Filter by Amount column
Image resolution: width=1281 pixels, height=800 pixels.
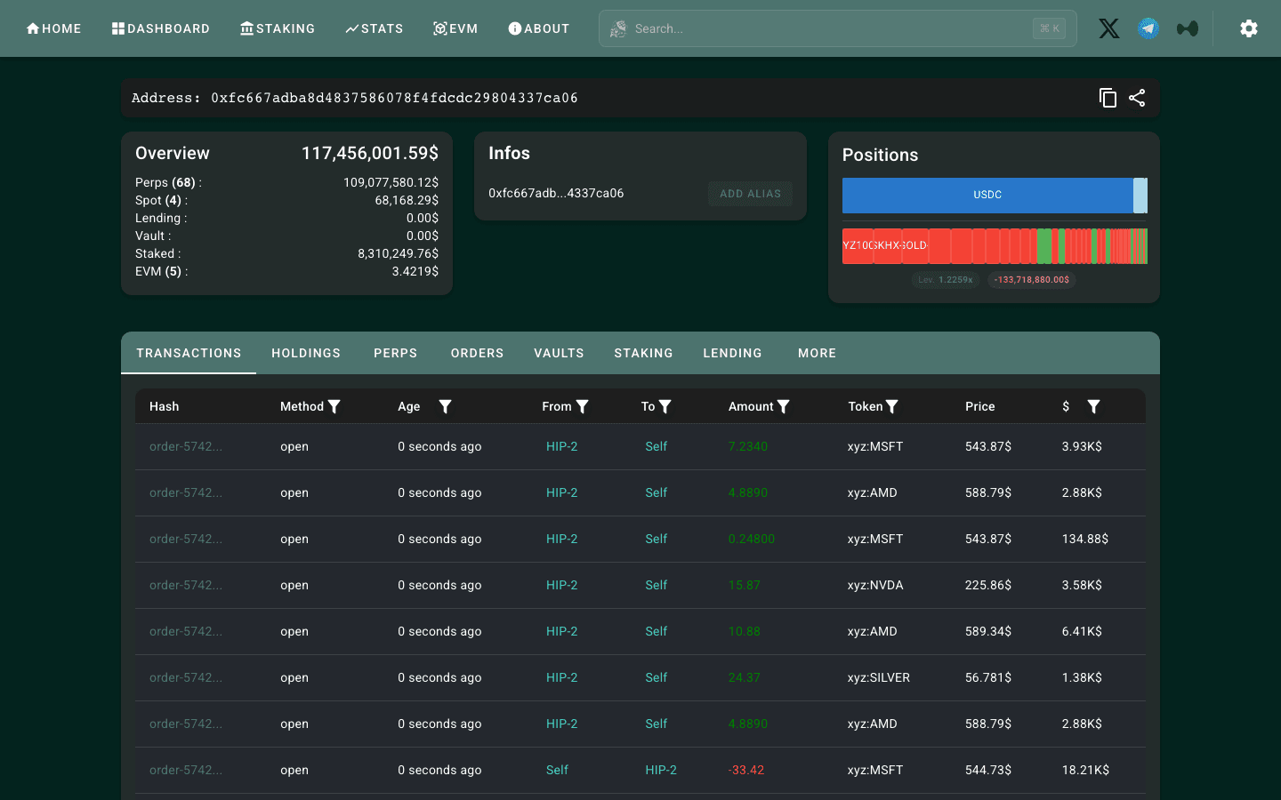click(784, 406)
